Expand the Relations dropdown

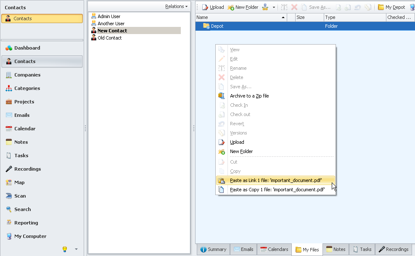click(x=176, y=6)
